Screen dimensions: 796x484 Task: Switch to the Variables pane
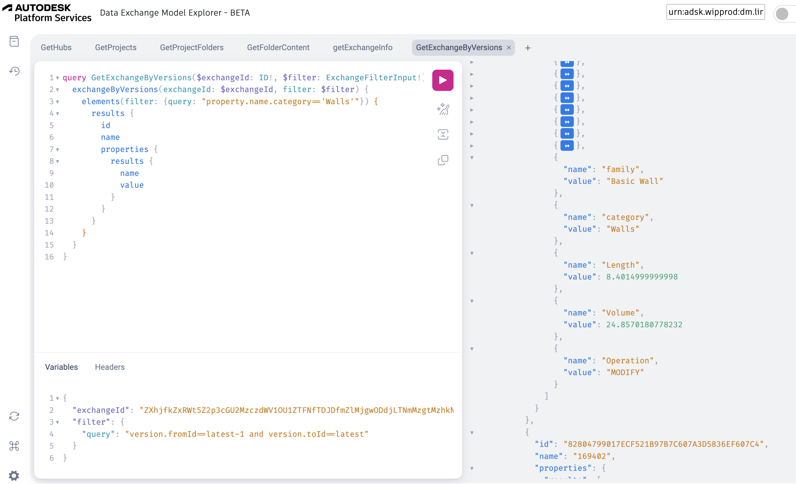61,367
